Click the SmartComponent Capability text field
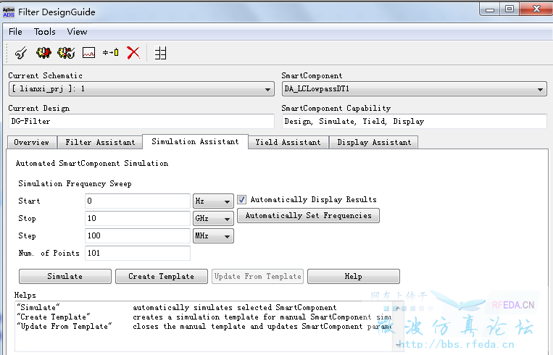The image size is (553, 355). 414,121
